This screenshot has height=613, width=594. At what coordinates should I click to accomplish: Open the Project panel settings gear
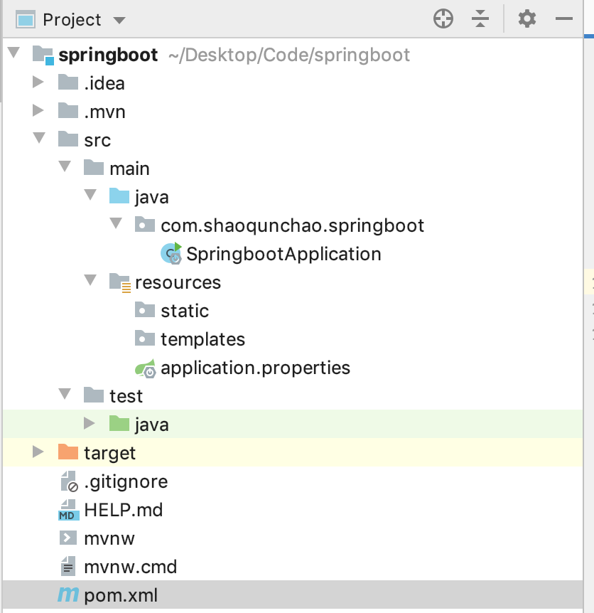526,18
